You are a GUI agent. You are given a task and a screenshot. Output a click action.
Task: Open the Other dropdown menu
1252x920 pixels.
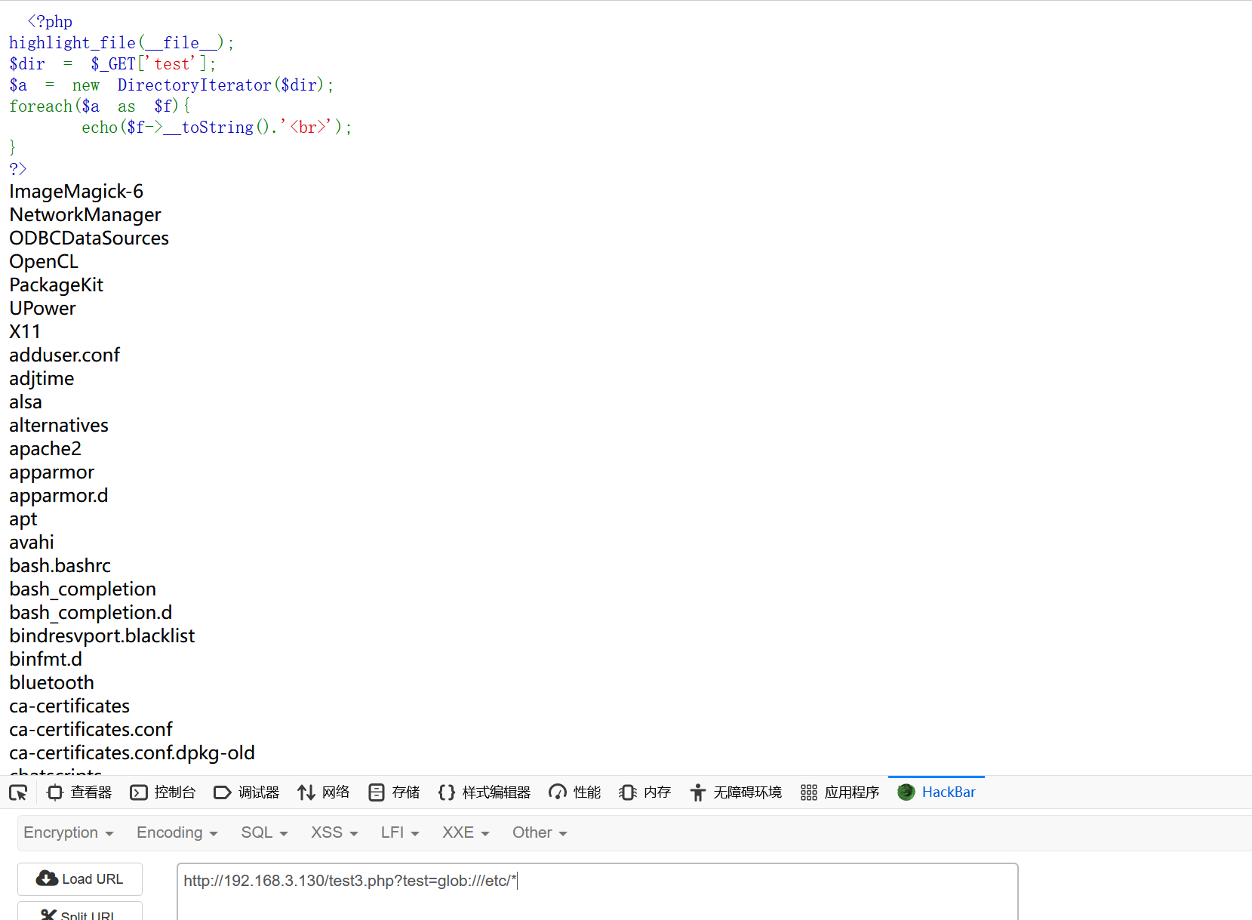pyautogui.click(x=540, y=832)
